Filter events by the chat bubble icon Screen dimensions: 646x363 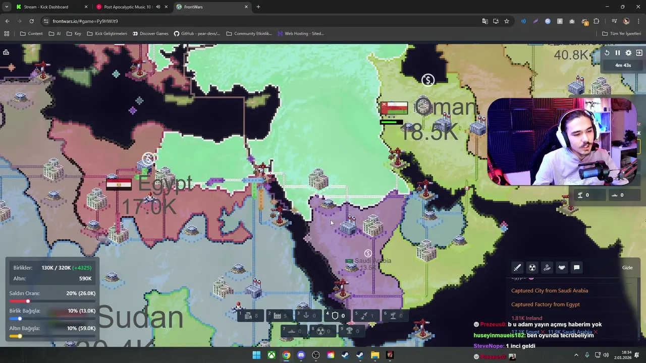576,268
